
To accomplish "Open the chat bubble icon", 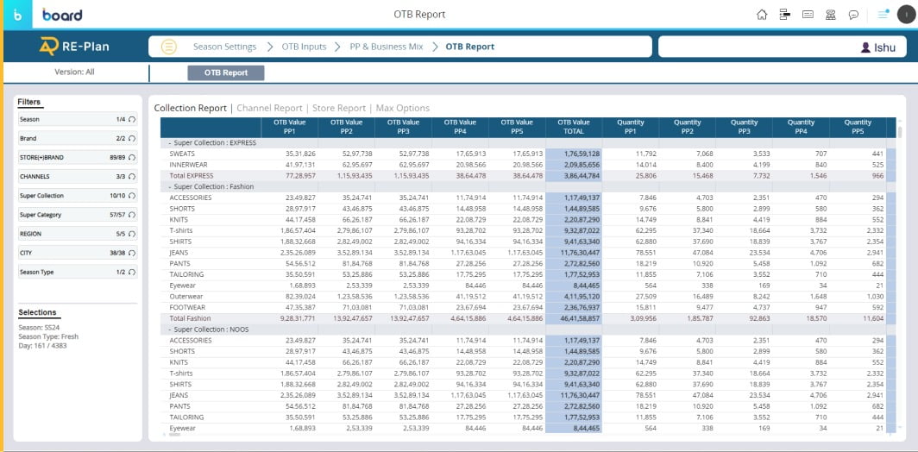I will point(853,15).
